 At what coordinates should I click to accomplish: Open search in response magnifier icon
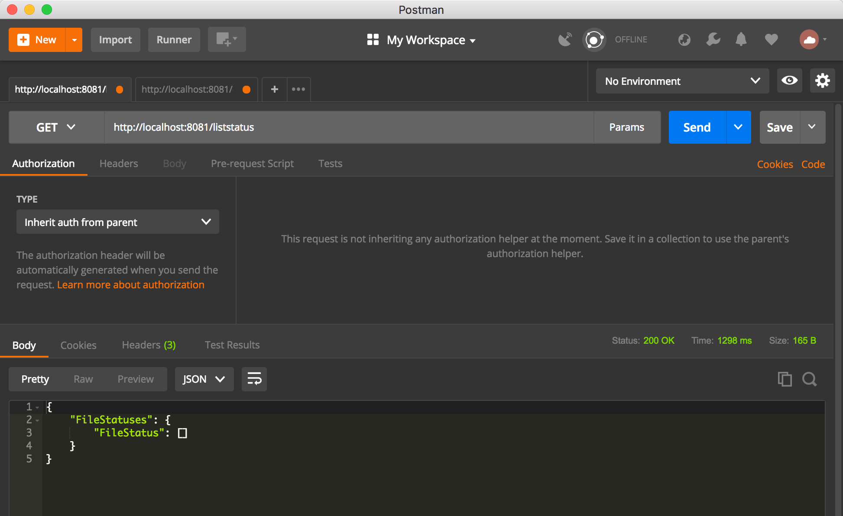pos(809,379)
